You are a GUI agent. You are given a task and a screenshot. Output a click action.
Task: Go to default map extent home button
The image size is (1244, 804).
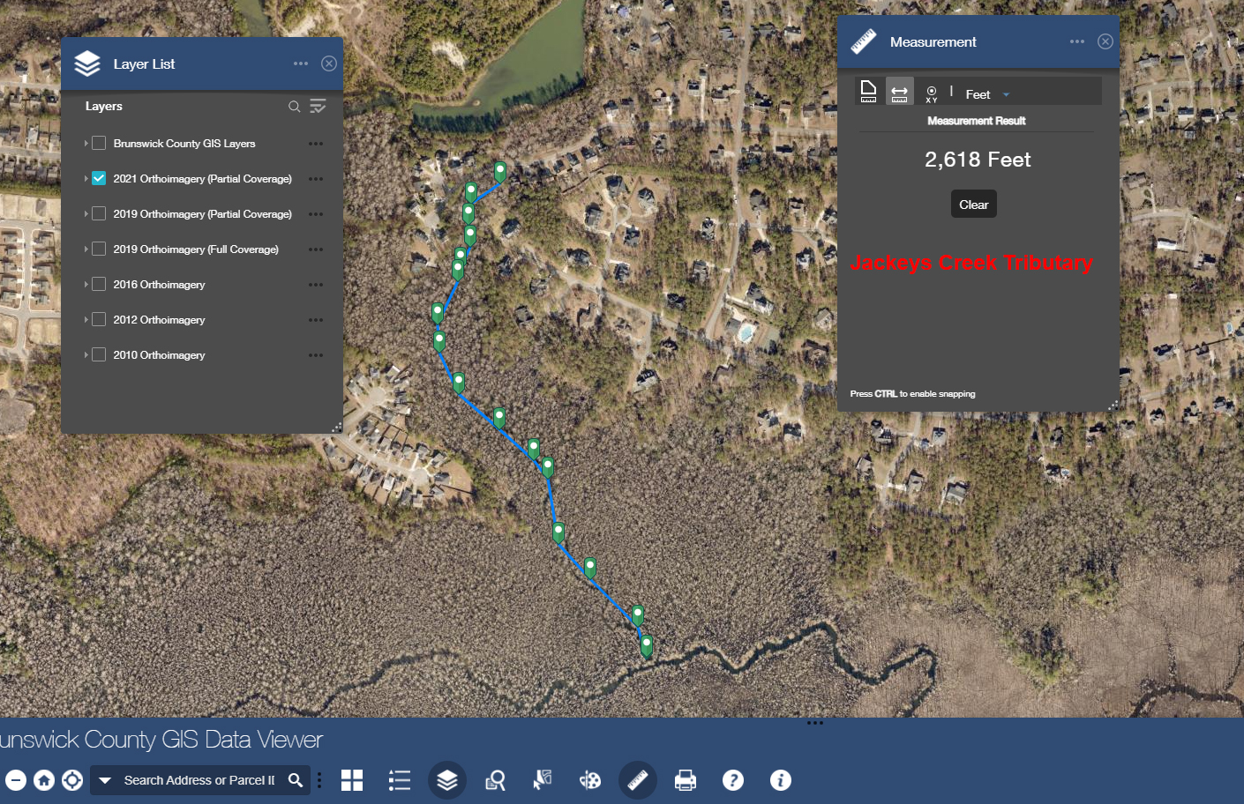(44, 780)
